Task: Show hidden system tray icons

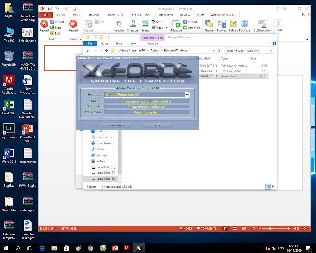Action: pos(262,248)
